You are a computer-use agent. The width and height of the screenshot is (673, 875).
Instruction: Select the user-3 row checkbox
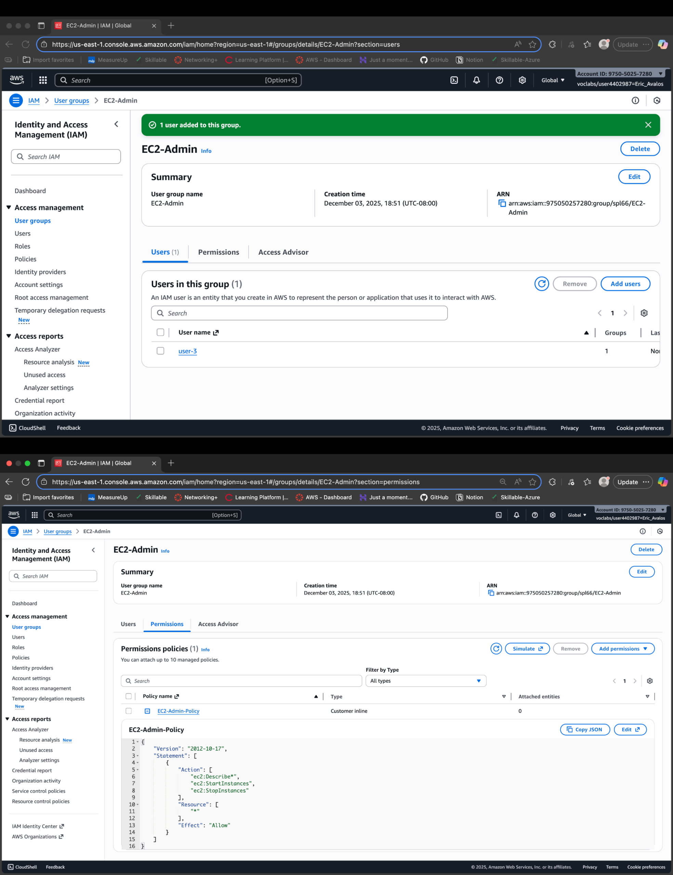point(160,351)
